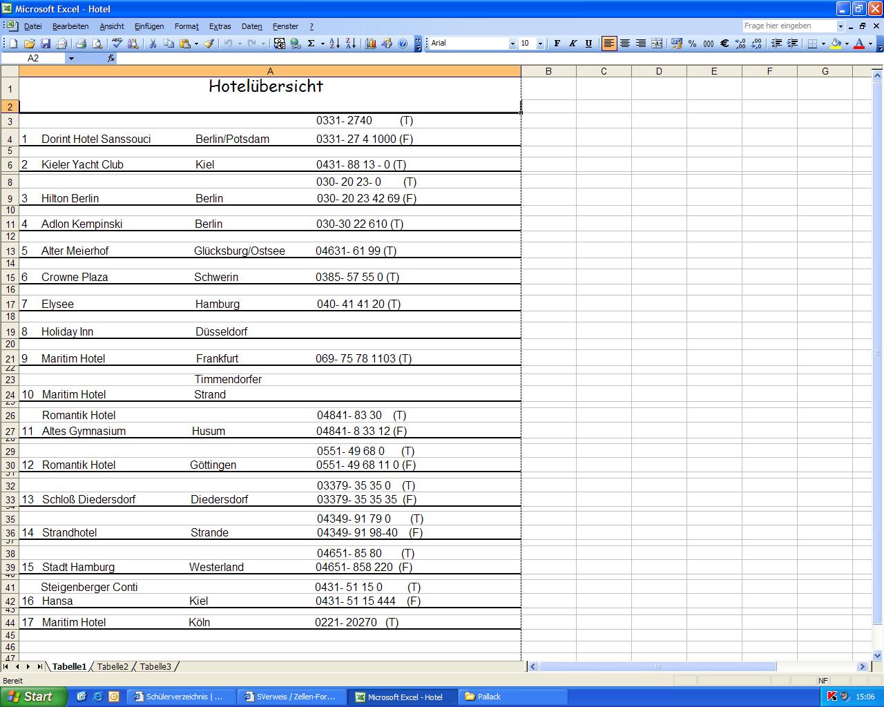Open the Arial font name dropdown
Screen dimensions: 884x707
(x=512, y=43)
